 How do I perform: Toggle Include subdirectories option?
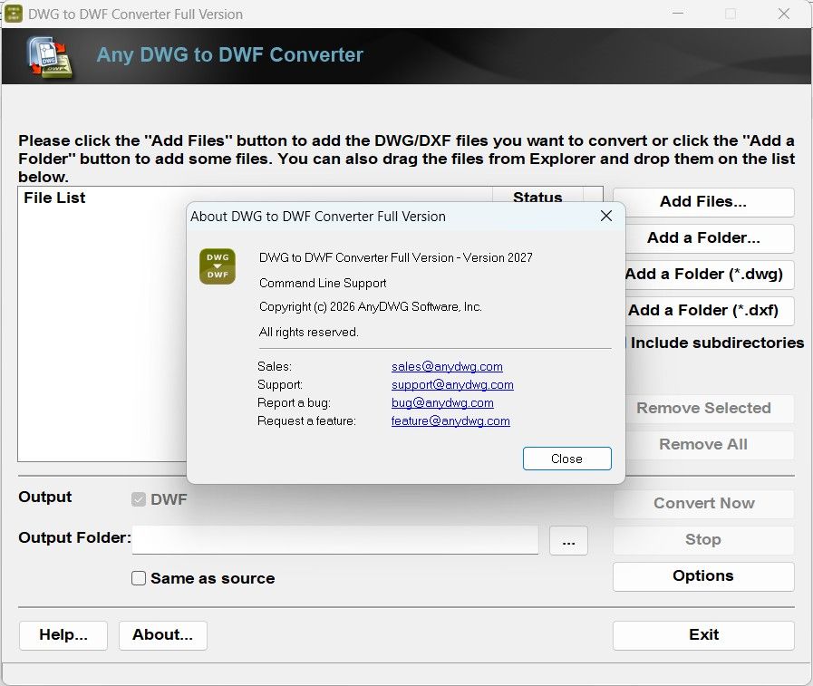pos(714,343)
